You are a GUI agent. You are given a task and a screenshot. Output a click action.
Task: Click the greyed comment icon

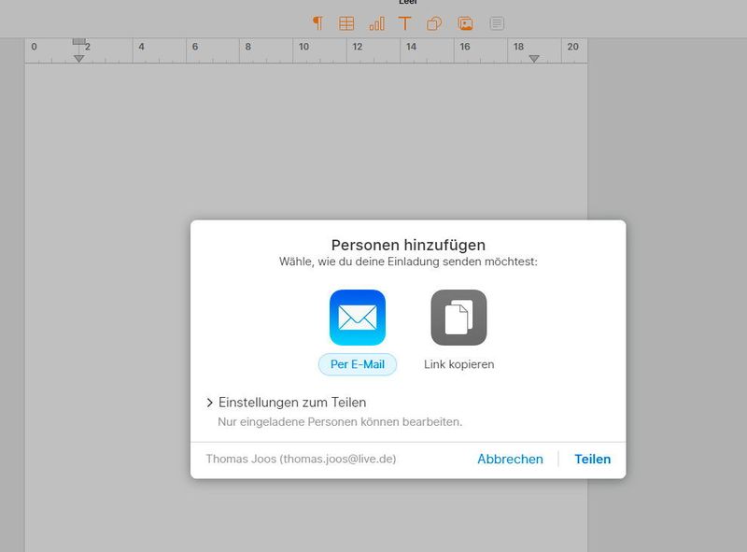[497, 23]
